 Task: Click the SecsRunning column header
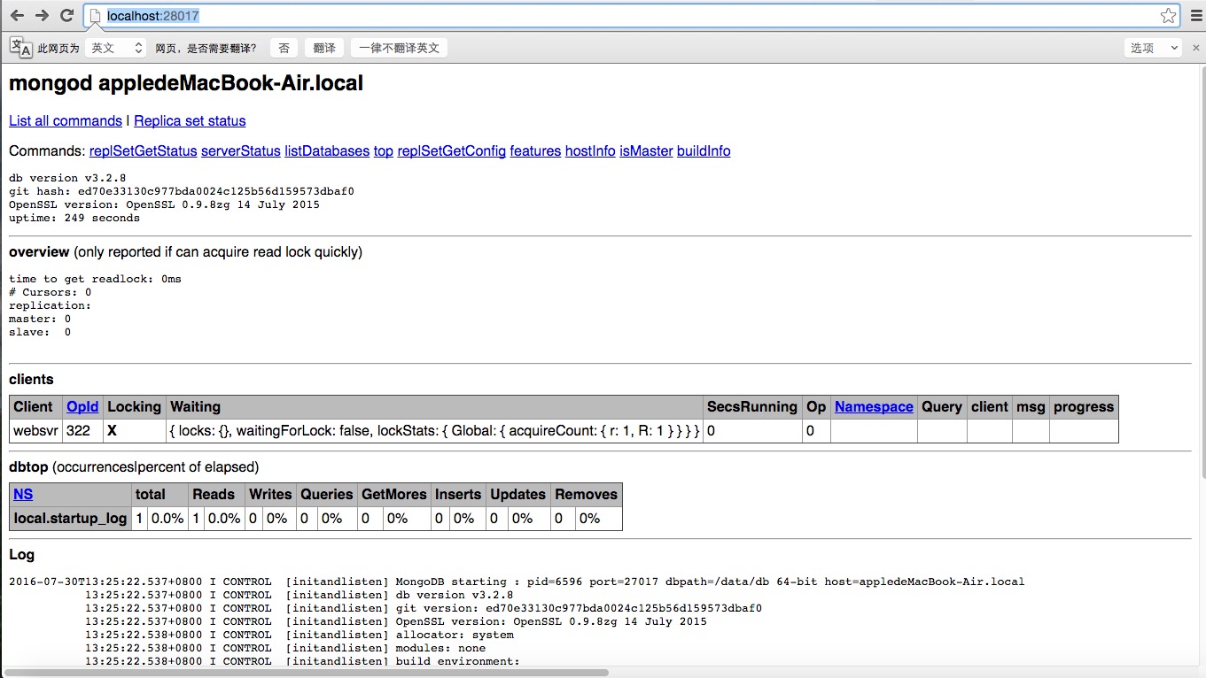pos(751,407)
